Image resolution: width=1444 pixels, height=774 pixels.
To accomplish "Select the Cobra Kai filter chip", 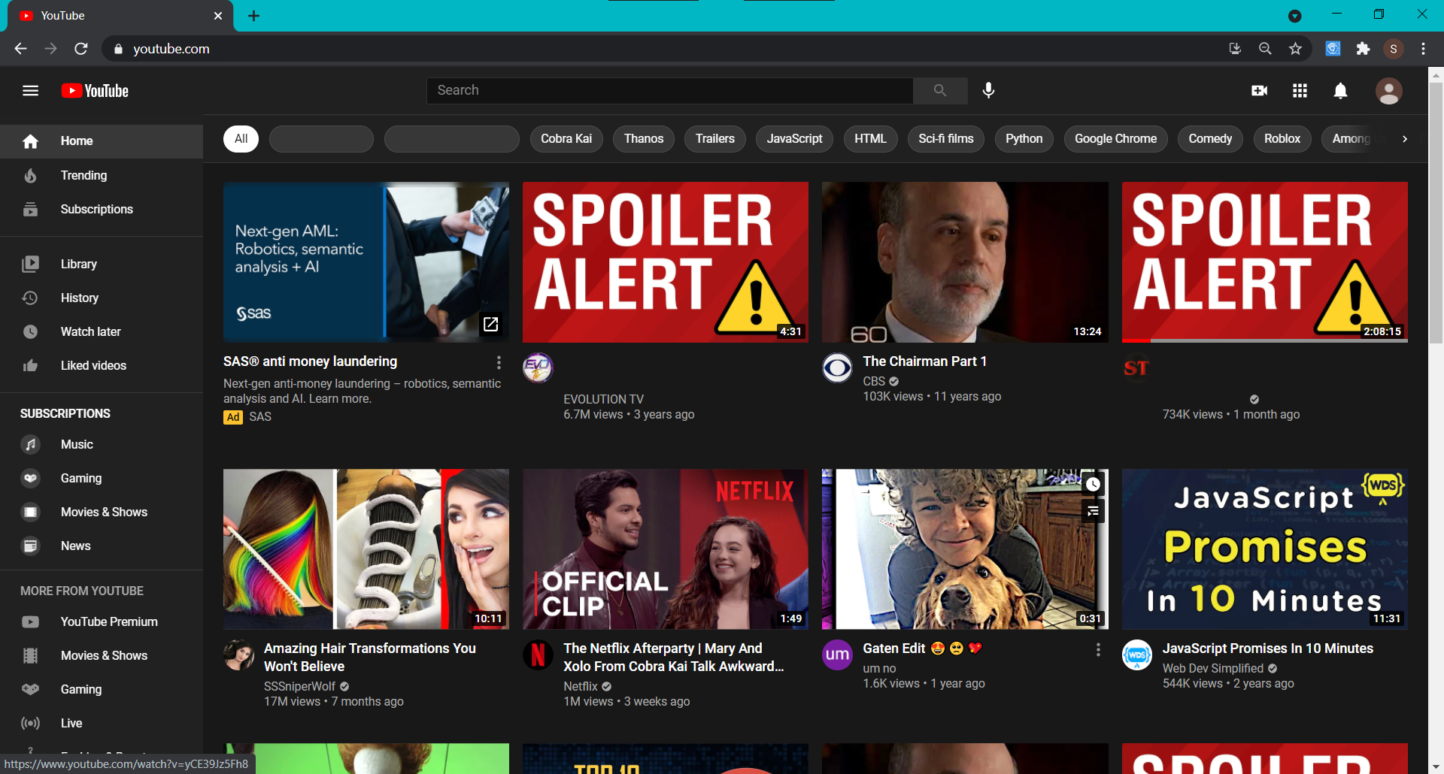I will [x=566, y=139].
